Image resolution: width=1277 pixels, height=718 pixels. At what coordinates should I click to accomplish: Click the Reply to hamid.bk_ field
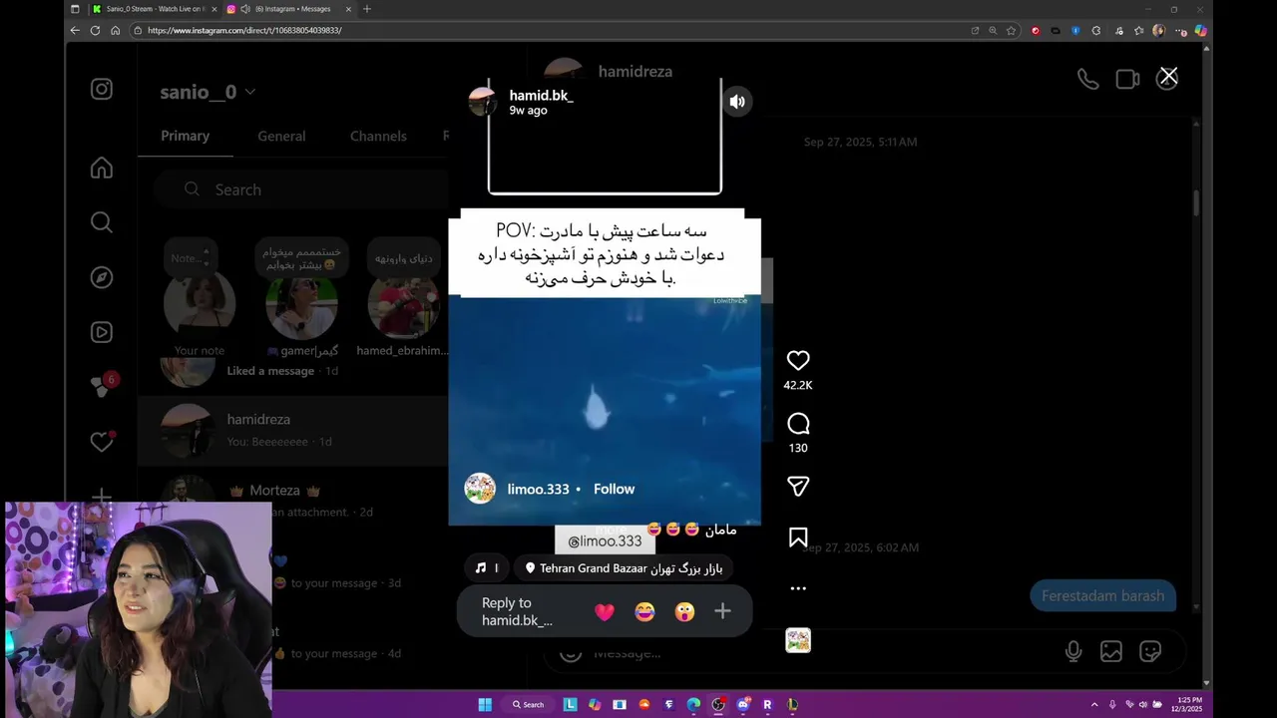coord(517,611)
